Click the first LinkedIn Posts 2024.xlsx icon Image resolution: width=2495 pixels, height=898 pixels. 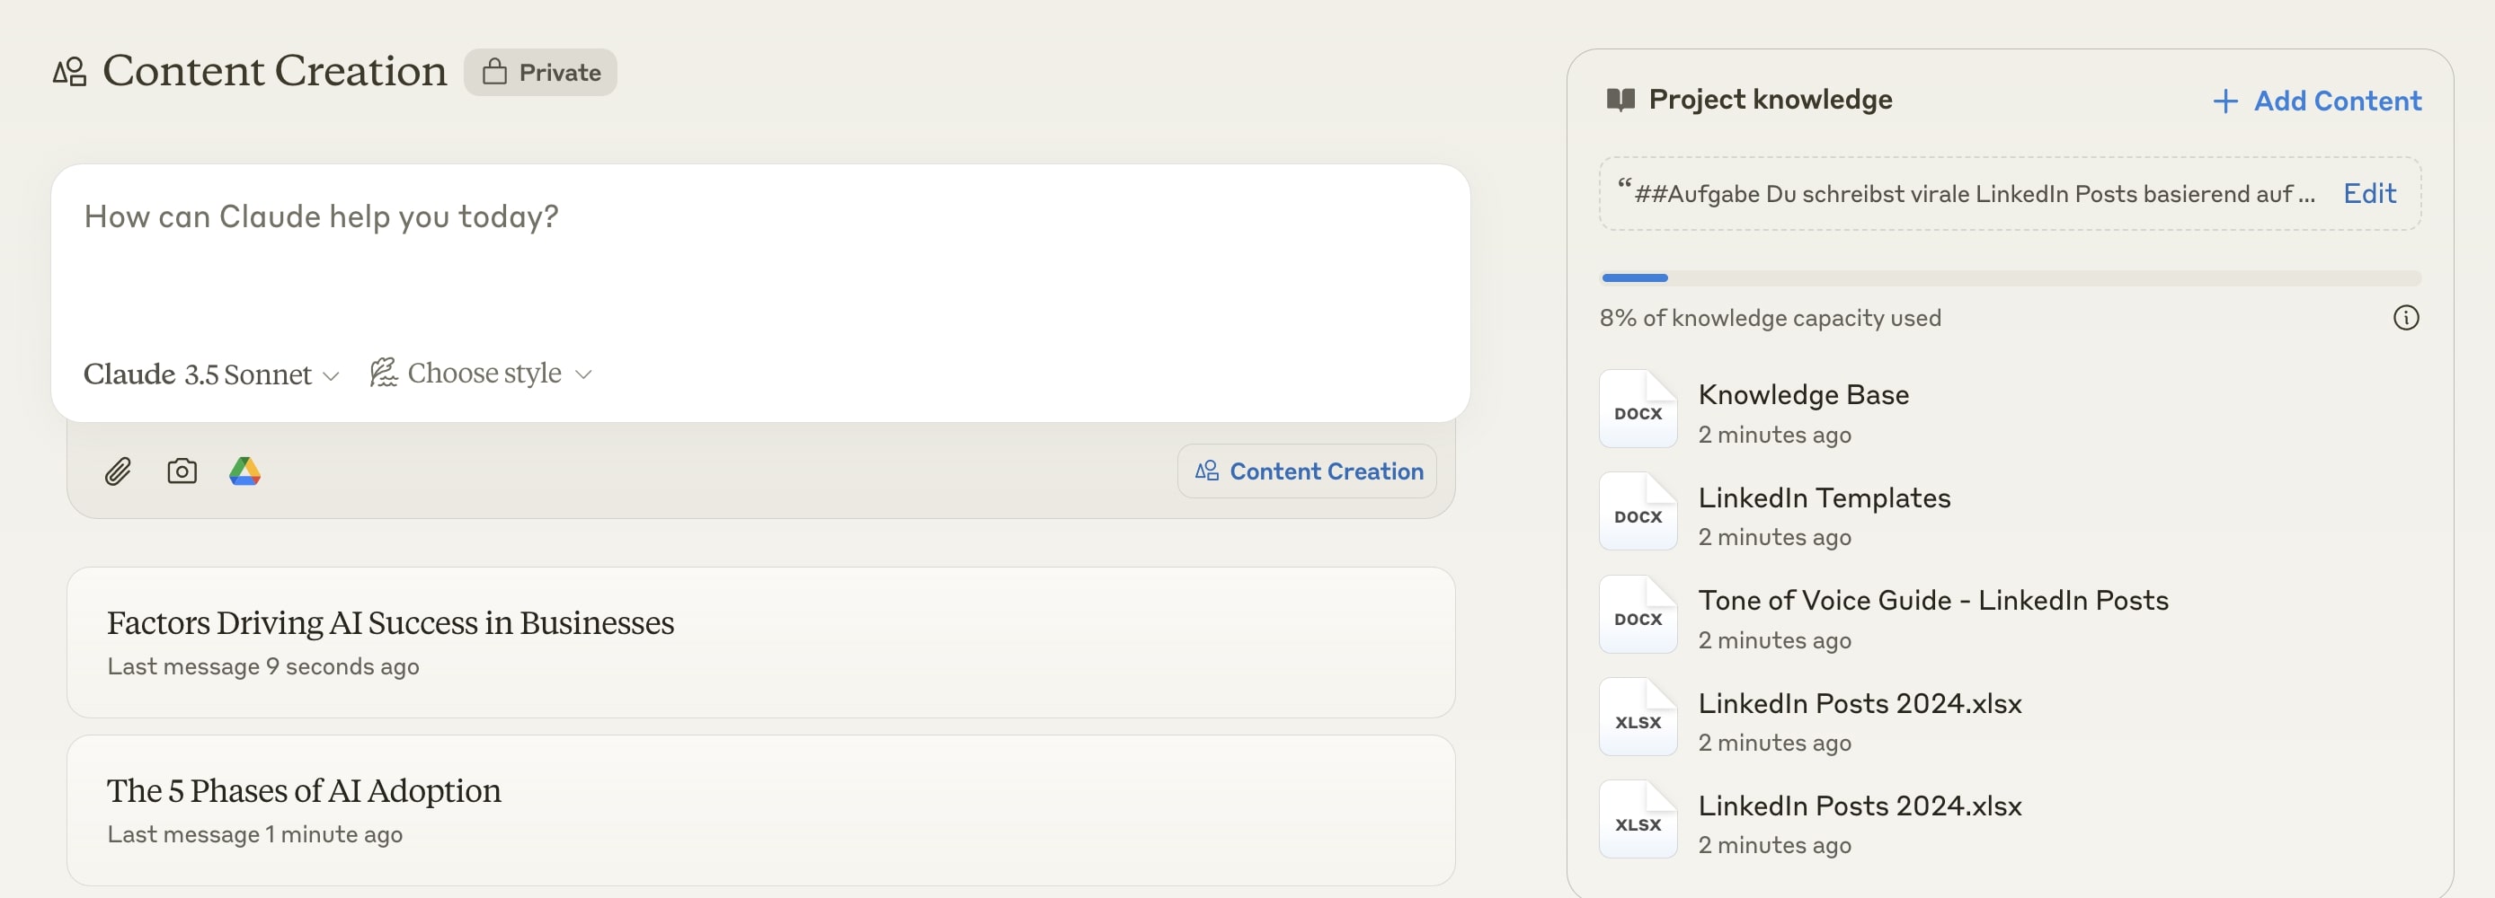point(1638,717)
